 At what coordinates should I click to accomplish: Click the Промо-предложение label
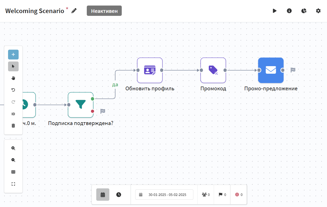coord(271,89)
